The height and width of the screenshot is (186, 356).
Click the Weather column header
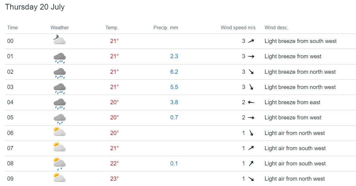[60, 28]
